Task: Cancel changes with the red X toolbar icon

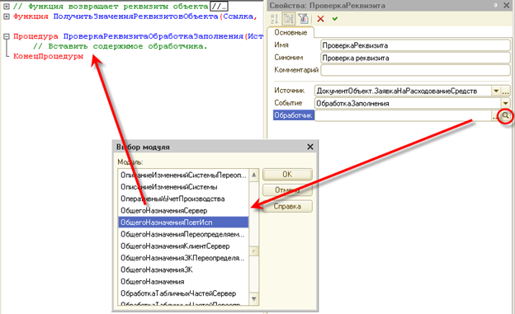Action: pos(320,19)
